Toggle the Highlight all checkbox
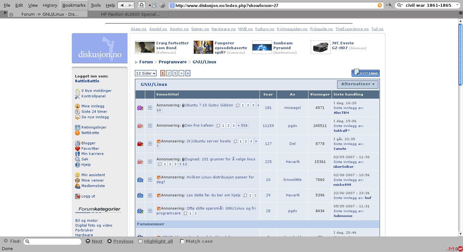Viewport: 463px width, 252px height. click(x=140, y=241)
